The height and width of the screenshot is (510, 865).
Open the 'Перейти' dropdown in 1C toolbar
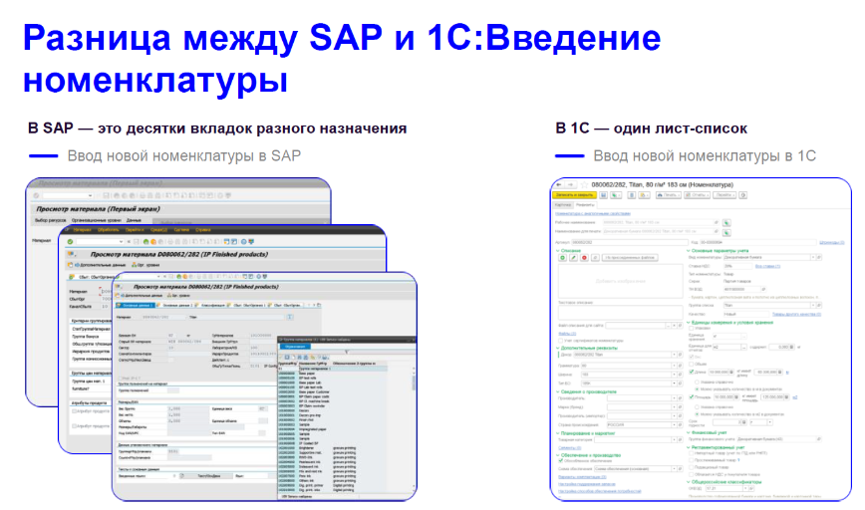pos(724,195)
